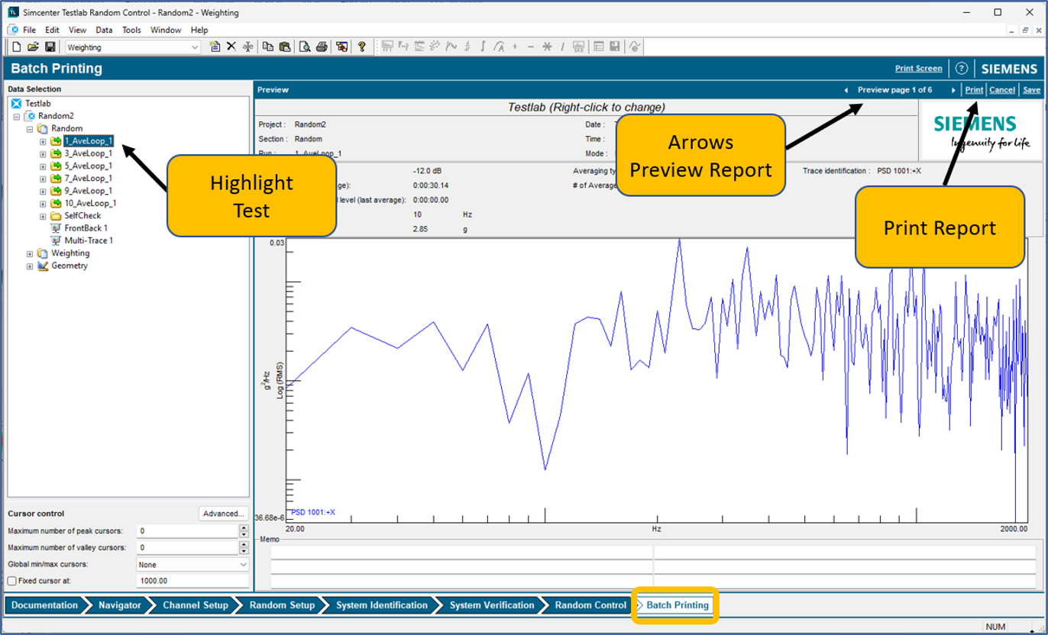Click the circled question mark in blue header

pyautogui.click(x=962, y=69)
